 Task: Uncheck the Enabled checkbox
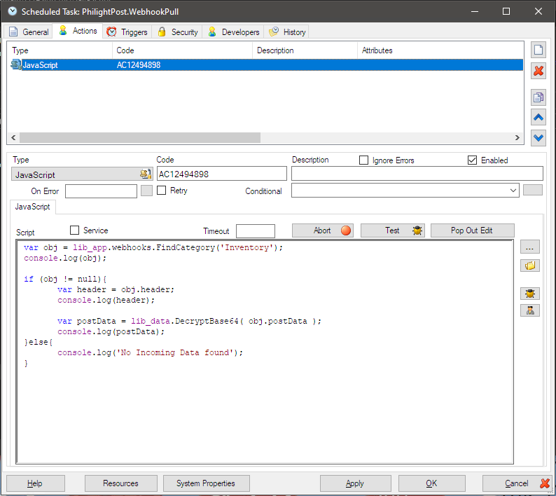[472, 160]
